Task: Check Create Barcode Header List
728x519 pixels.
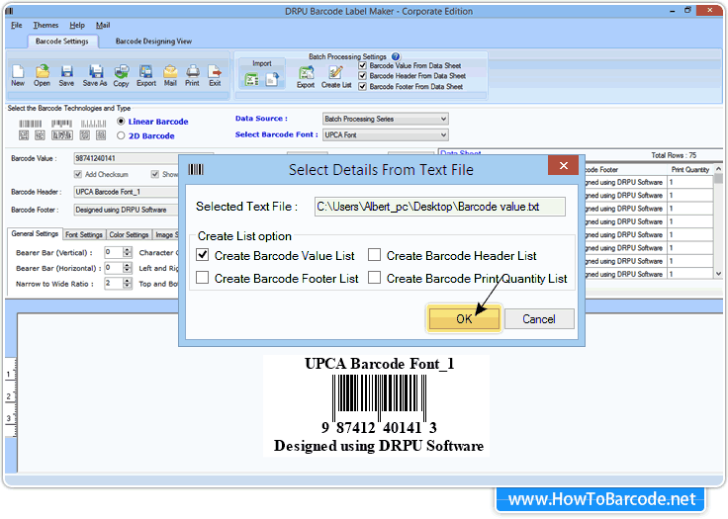Action: click(x=374, y=255)
